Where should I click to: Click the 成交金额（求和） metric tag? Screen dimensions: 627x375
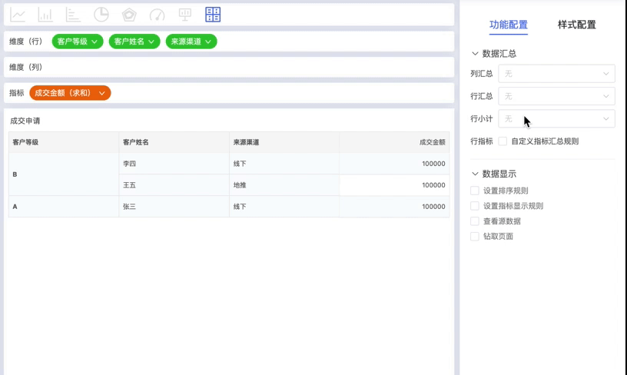click(x=70, y=93)
